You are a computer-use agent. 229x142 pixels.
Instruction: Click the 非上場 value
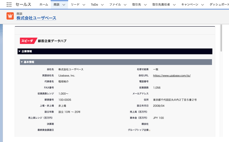click(x=62, y=106)
